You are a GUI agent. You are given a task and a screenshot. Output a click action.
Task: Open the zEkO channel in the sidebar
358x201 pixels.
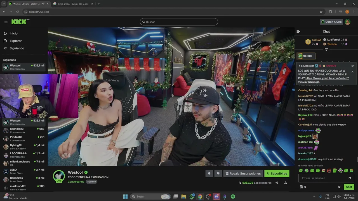pos(24,171)
